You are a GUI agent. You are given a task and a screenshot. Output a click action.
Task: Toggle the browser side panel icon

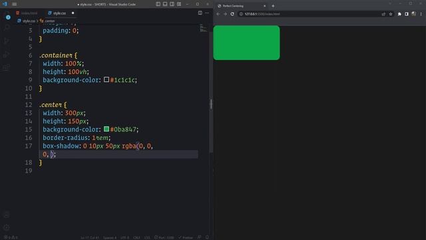407,14
